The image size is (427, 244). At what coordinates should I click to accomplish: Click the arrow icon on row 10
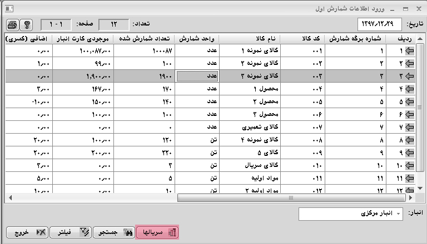410,166
